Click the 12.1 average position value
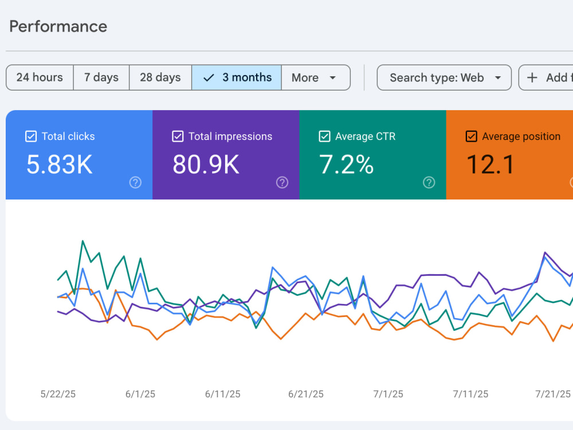The image size is (573, 430). (491, 165)
